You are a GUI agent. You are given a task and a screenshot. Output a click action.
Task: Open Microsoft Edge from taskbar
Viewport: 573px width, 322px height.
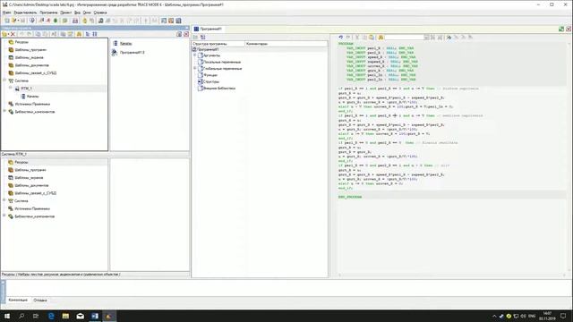click(51, 316)
